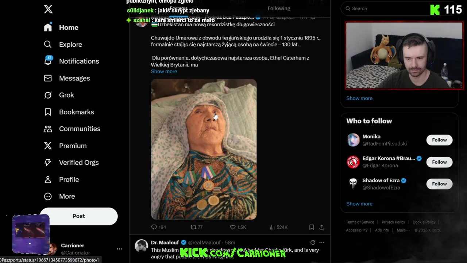Click the share icon on the post
The height and width of the screenshot is (263, 467).
tap(322, 227)
